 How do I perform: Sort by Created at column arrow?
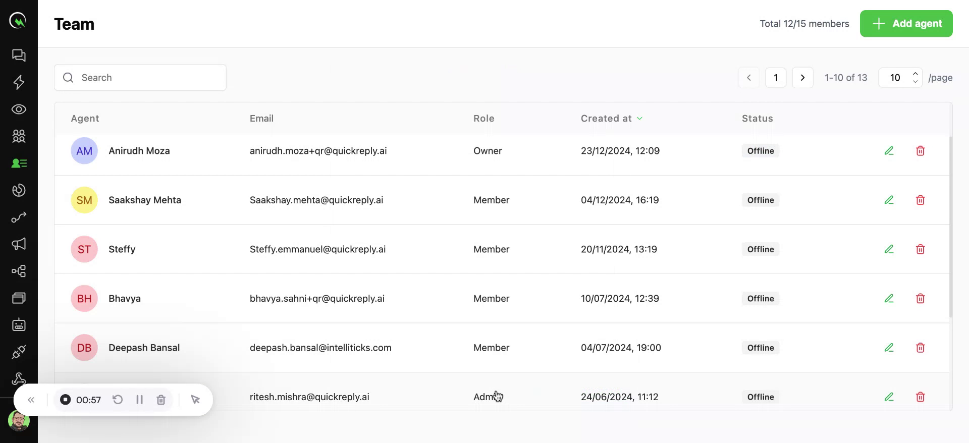639,119
